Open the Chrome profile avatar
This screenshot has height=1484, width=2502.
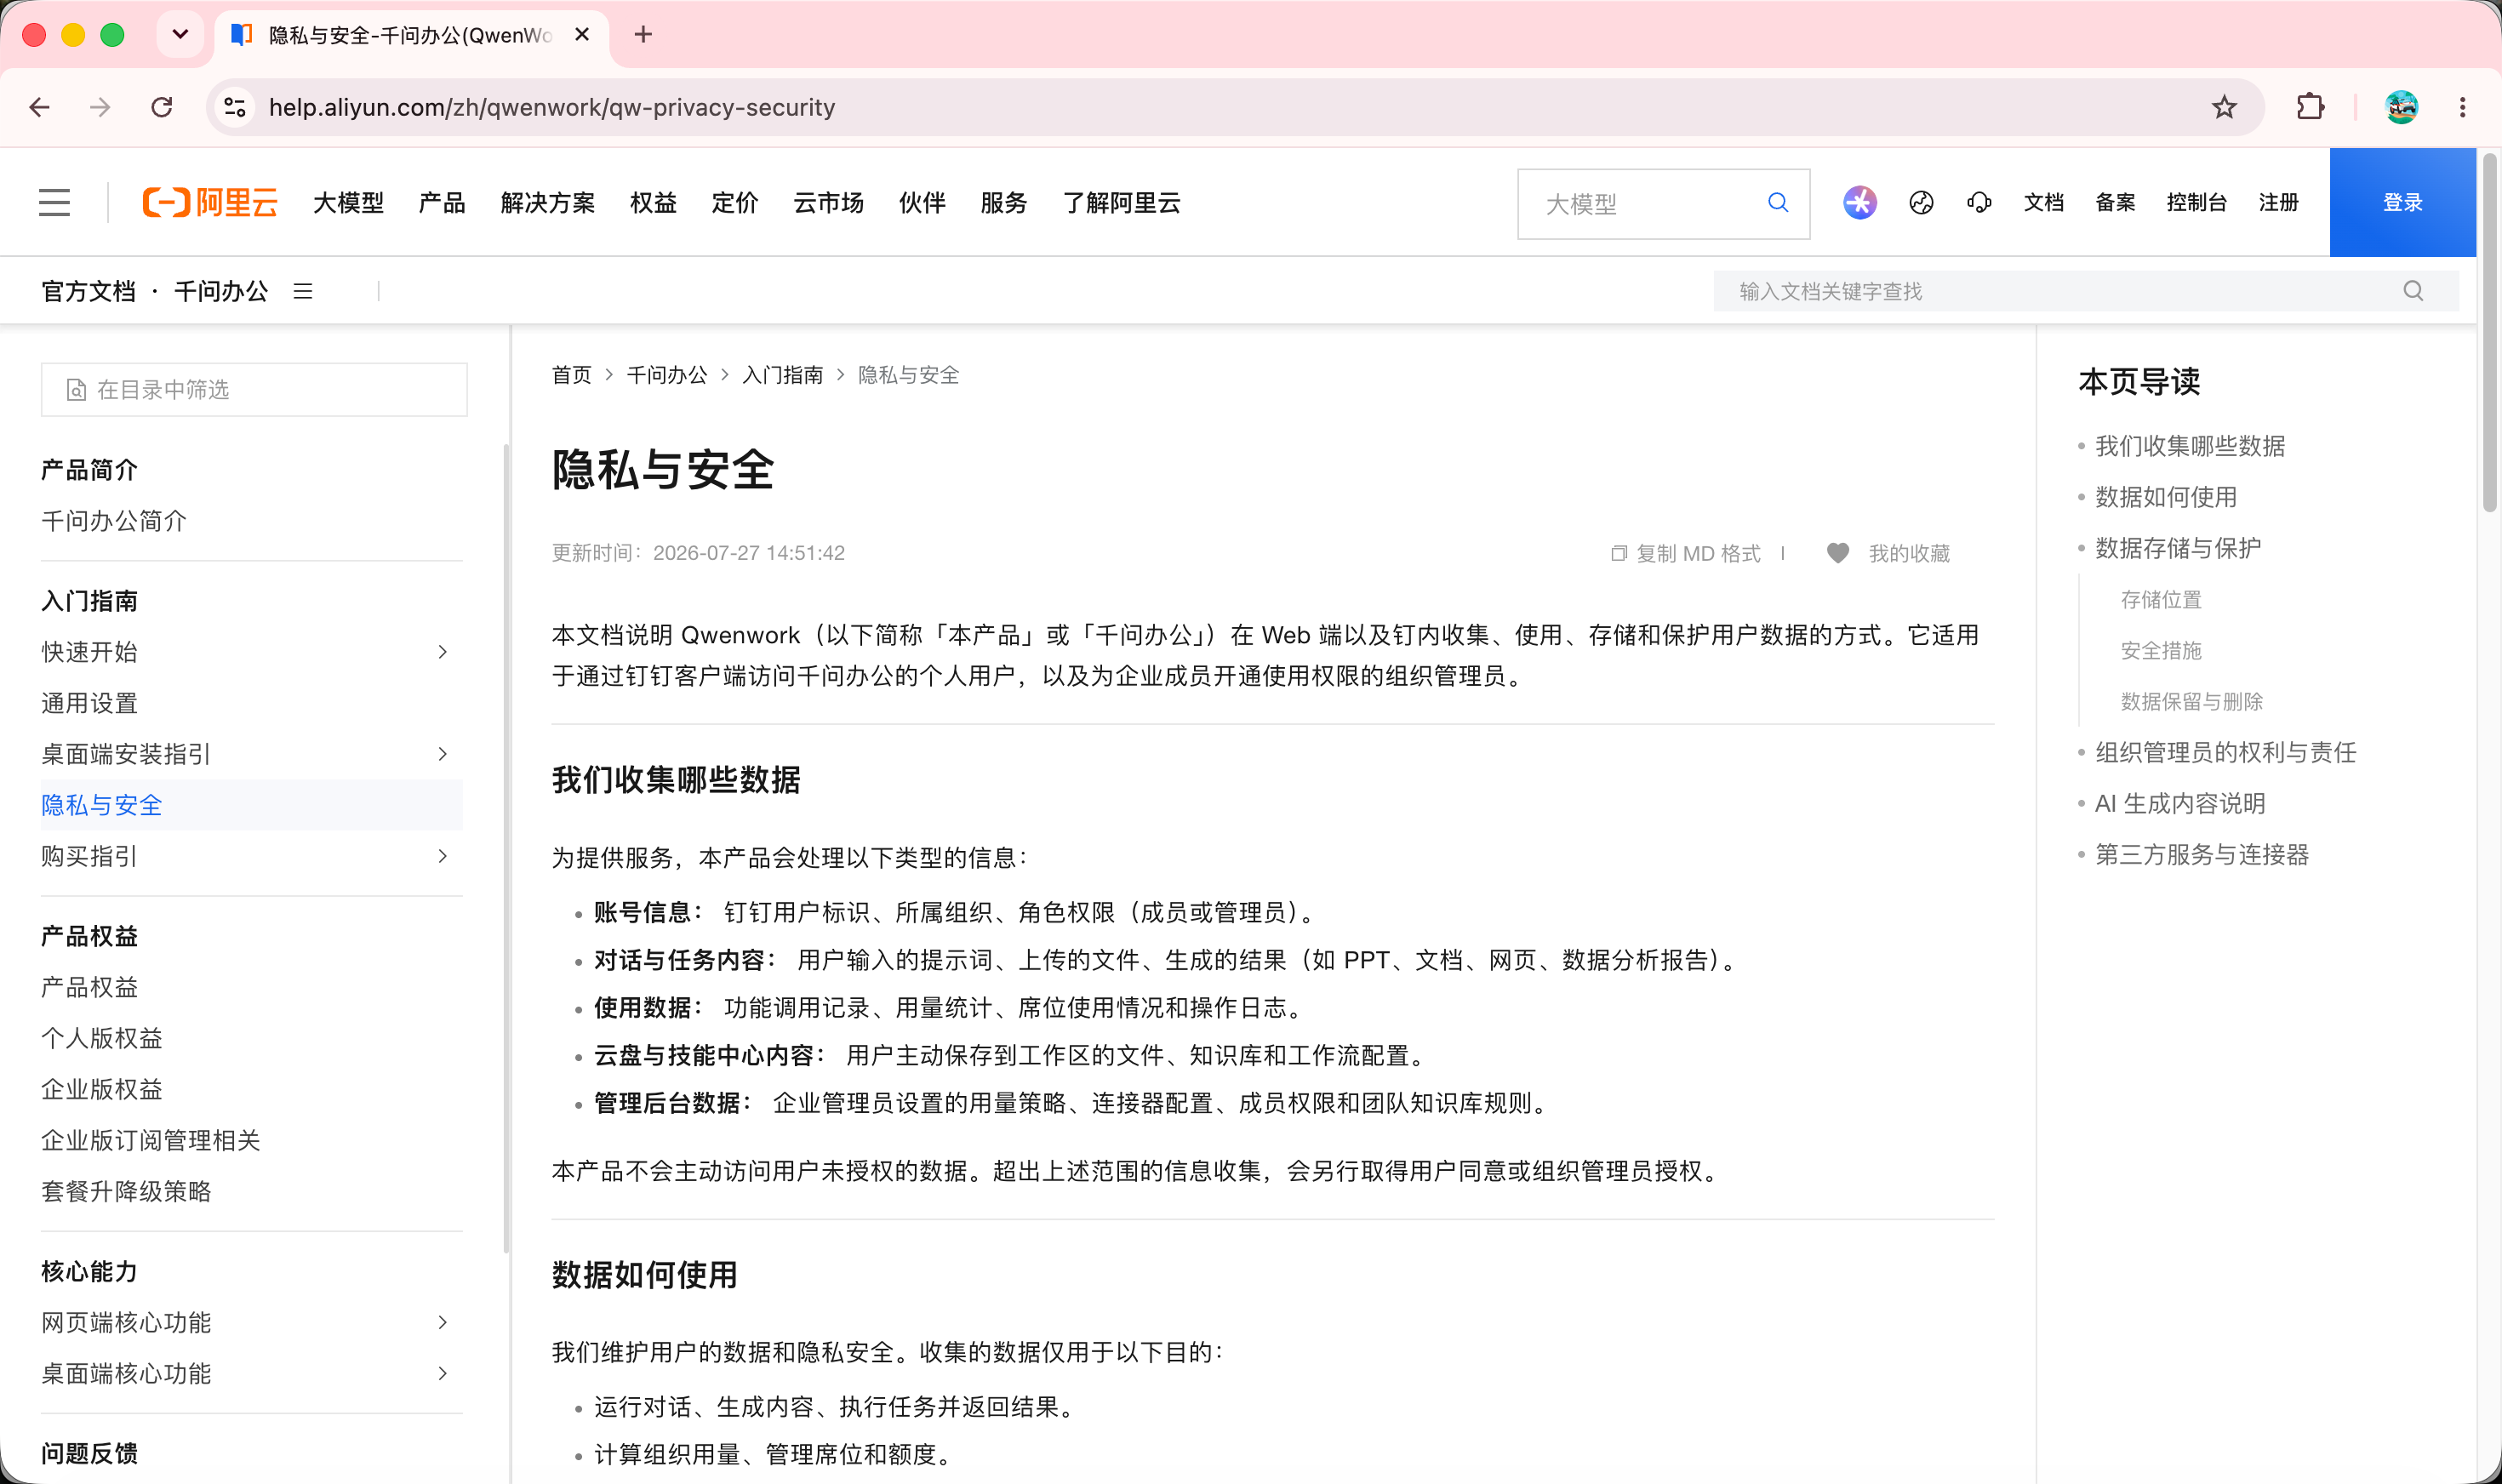pyautogui.click(x=2402, y=107)
